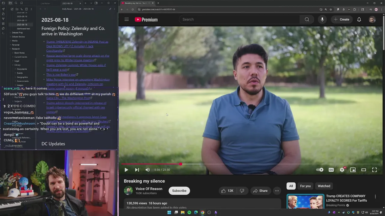Subscribe to Voice Of Reason

point(179,191)
